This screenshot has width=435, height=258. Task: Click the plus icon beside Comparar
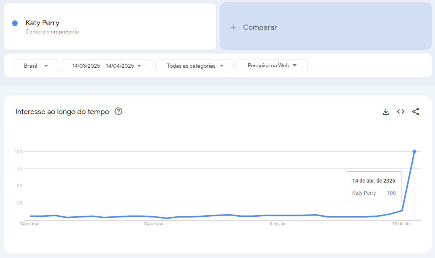233,27
